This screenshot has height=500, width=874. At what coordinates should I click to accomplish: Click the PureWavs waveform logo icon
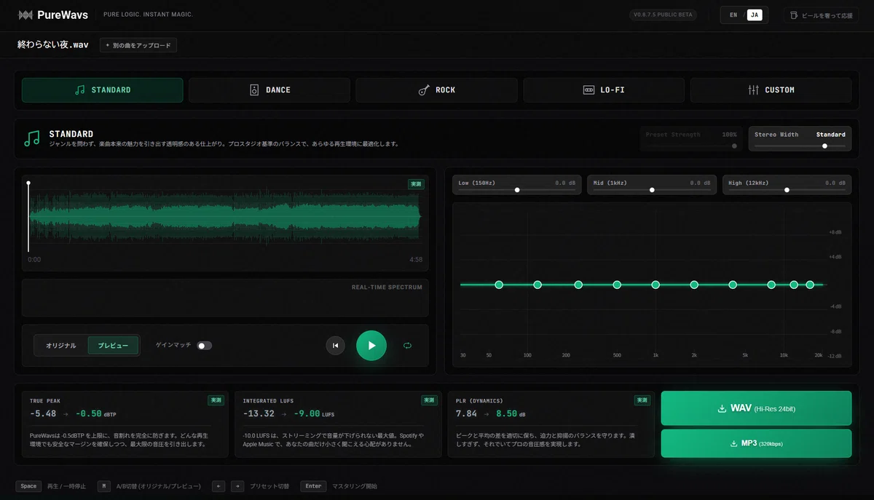25,15
